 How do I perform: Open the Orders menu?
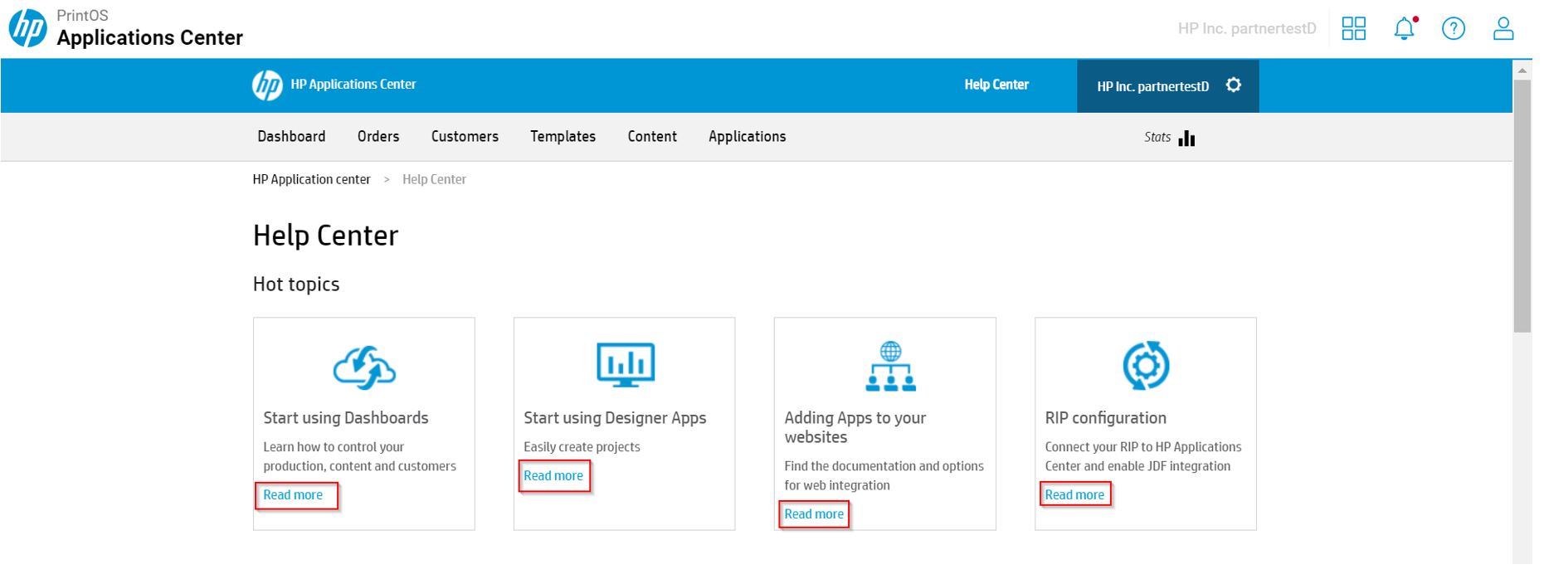[378, 136]
